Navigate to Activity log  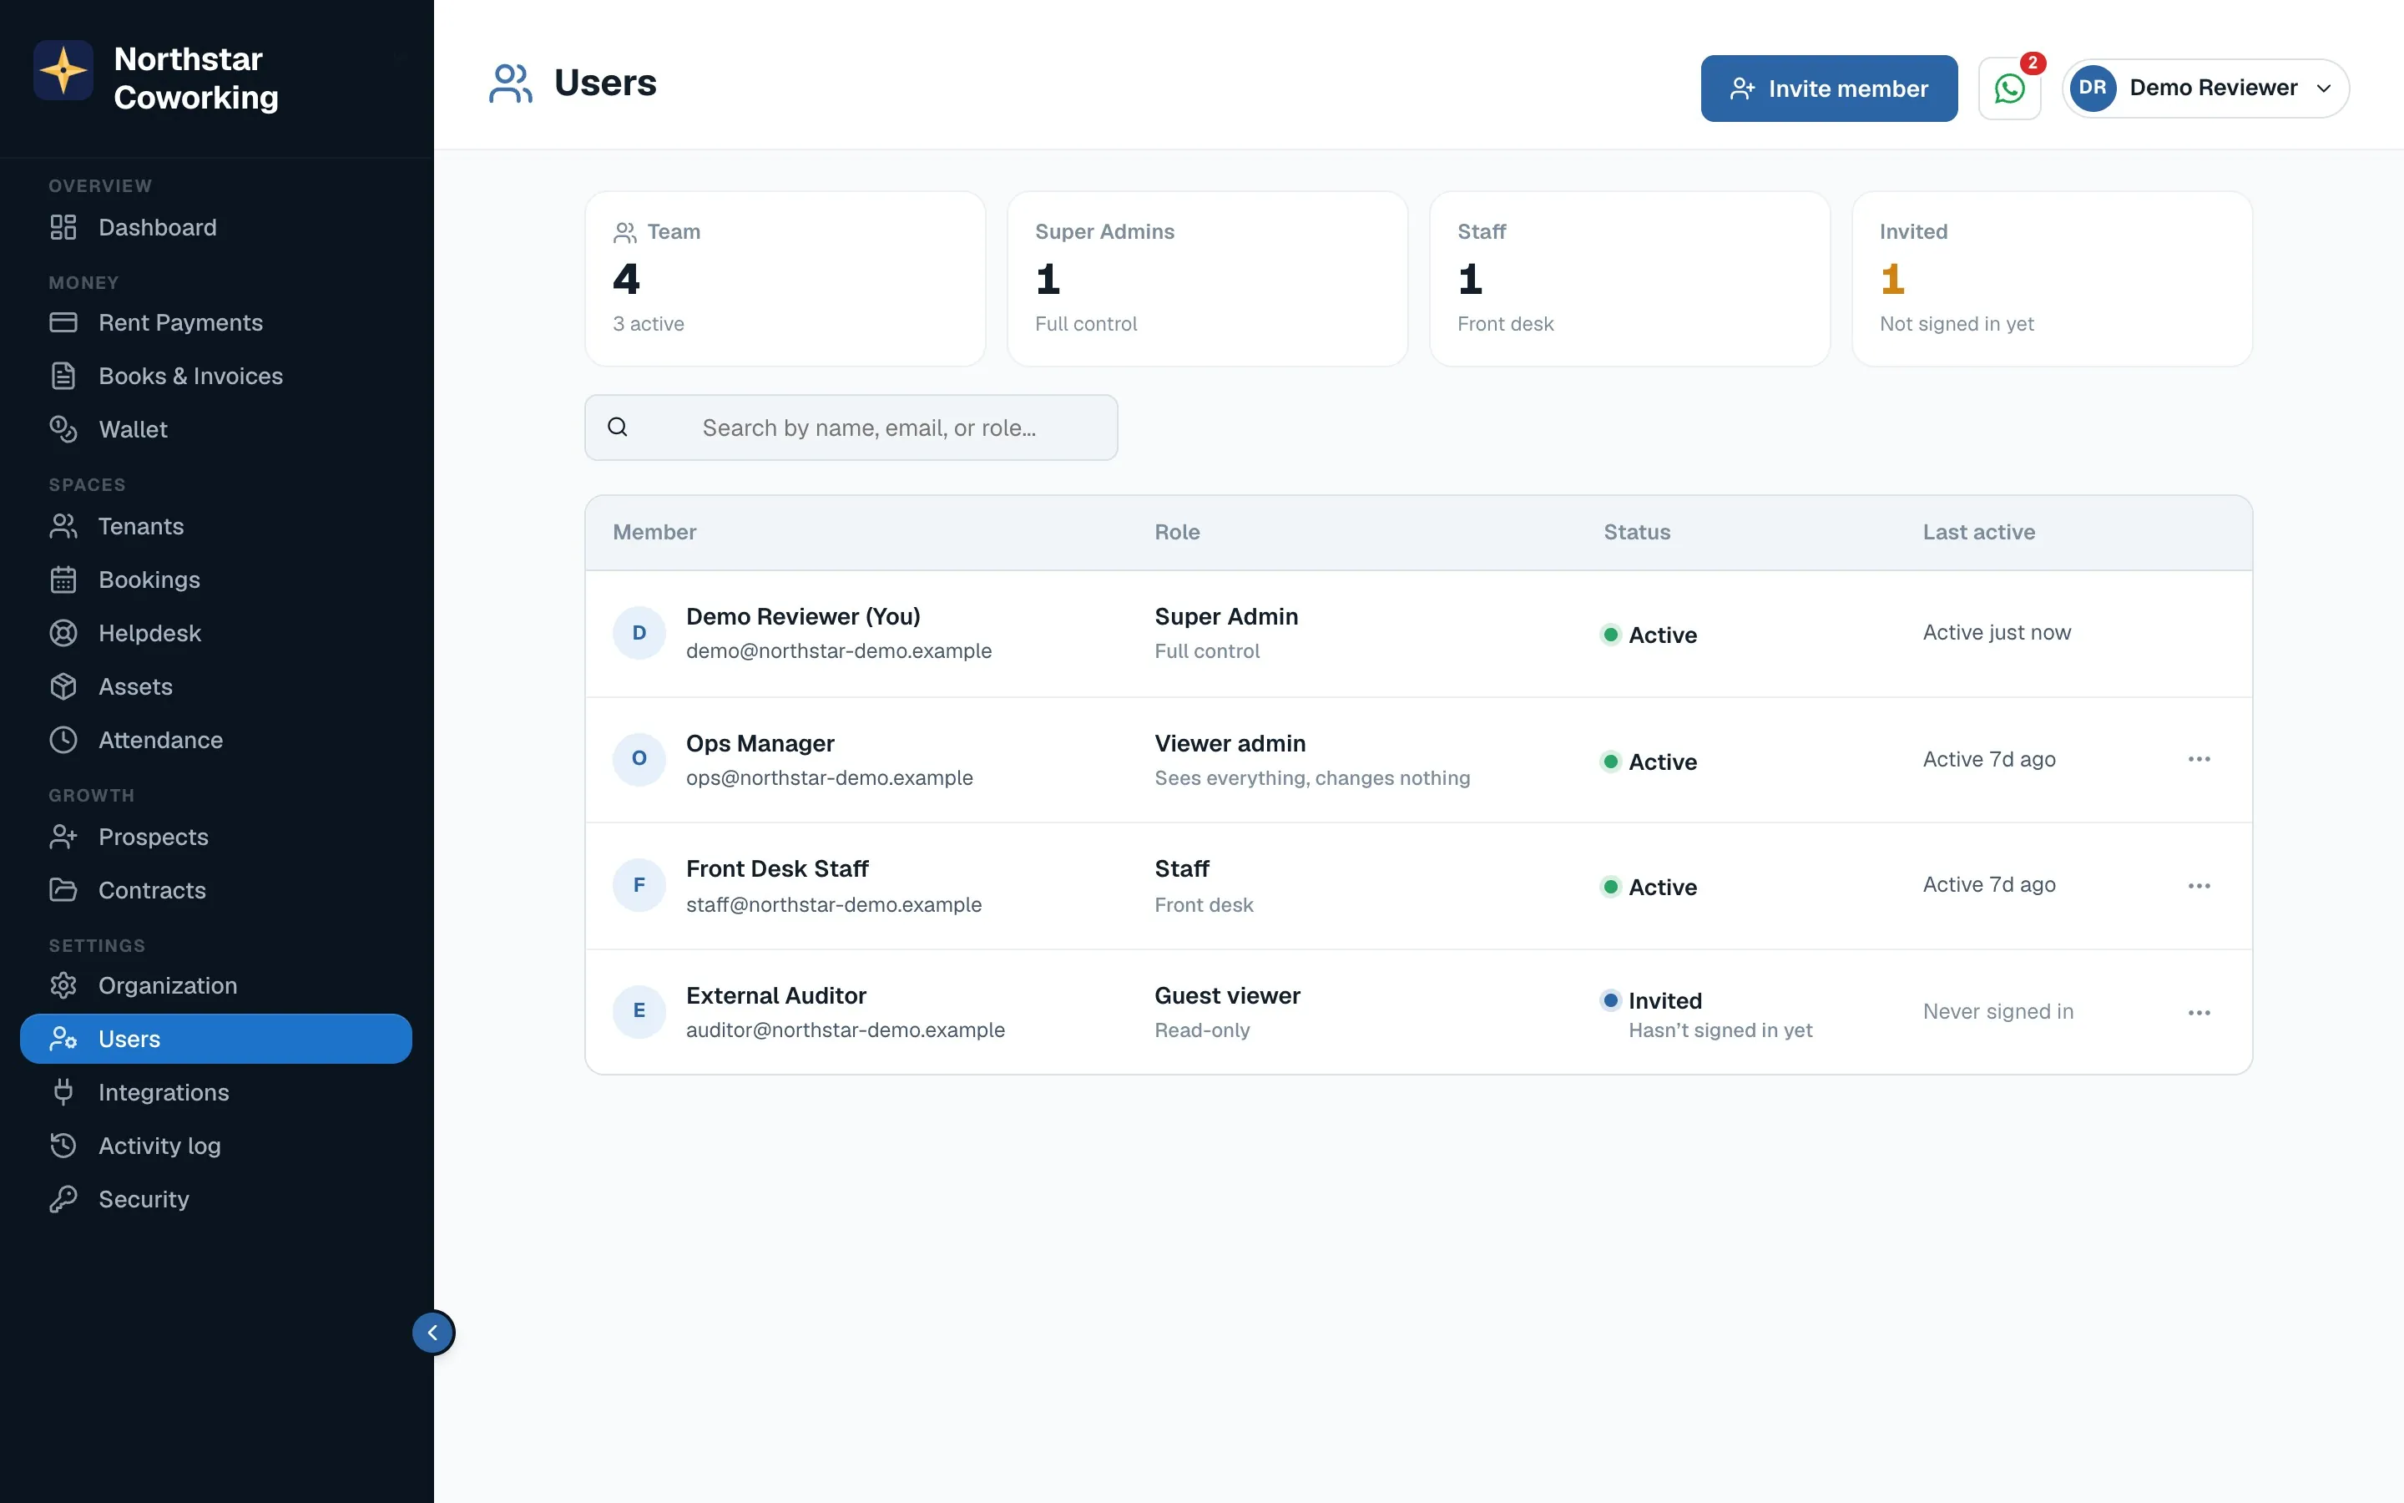point(215,1146)
